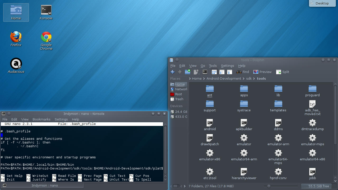
Task: Click Android-Development in the breadcrumb path
Action: click(224, 79)
